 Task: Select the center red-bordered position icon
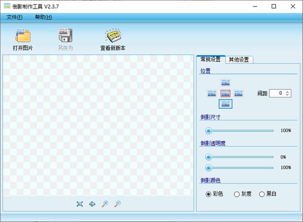(x=226, y=93)
